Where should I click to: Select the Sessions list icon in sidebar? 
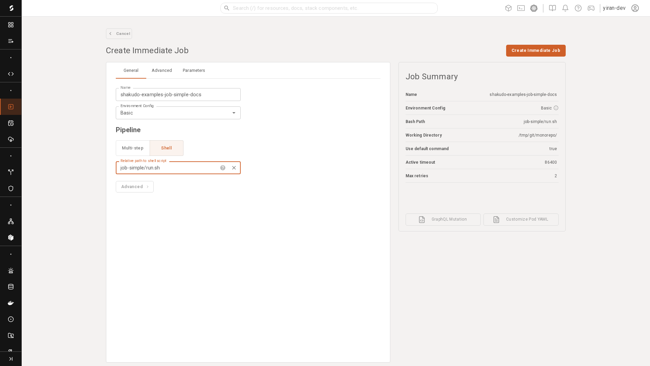10,41
